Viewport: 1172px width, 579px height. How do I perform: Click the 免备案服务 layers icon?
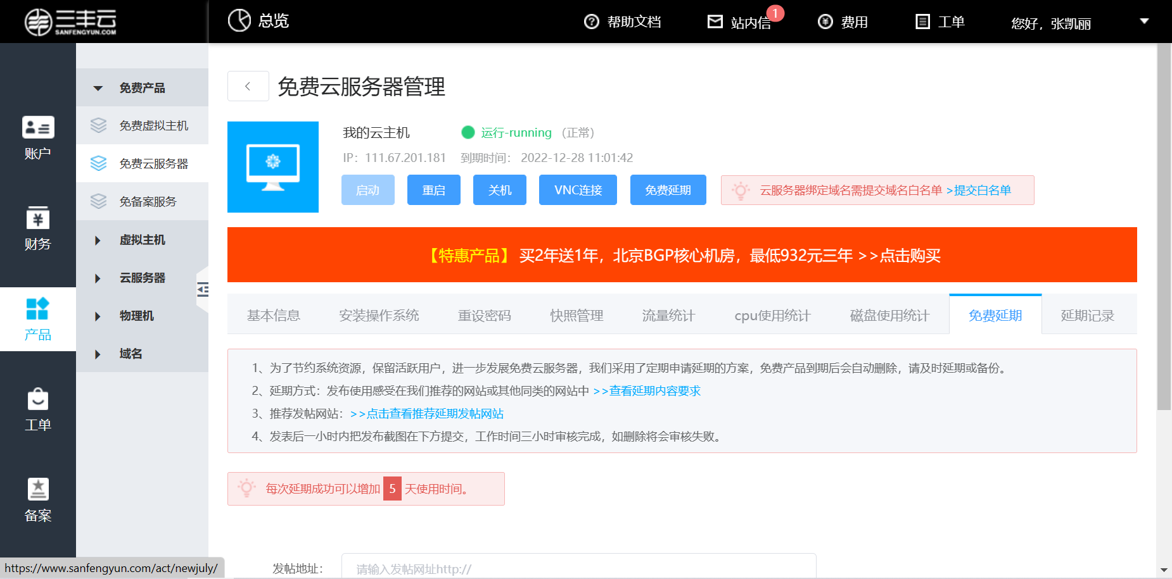point(98,201)
